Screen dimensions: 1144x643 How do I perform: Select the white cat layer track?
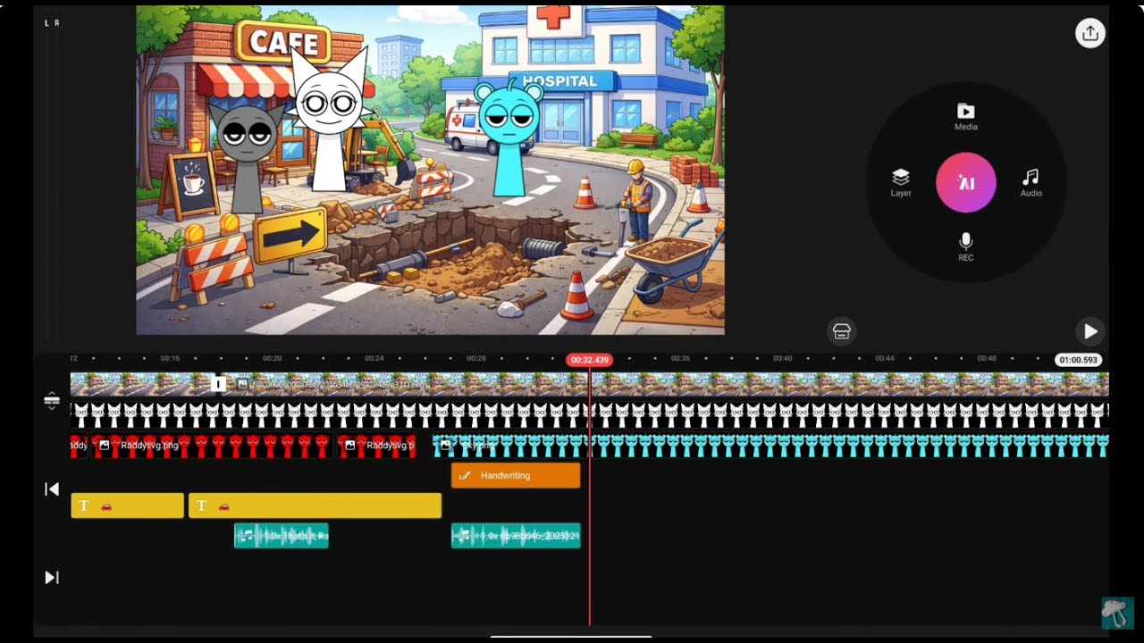pyautogui.click(x=590, y=414)
